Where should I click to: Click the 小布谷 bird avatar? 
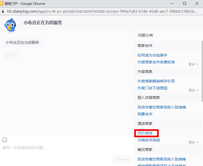(x=10, y=25)
